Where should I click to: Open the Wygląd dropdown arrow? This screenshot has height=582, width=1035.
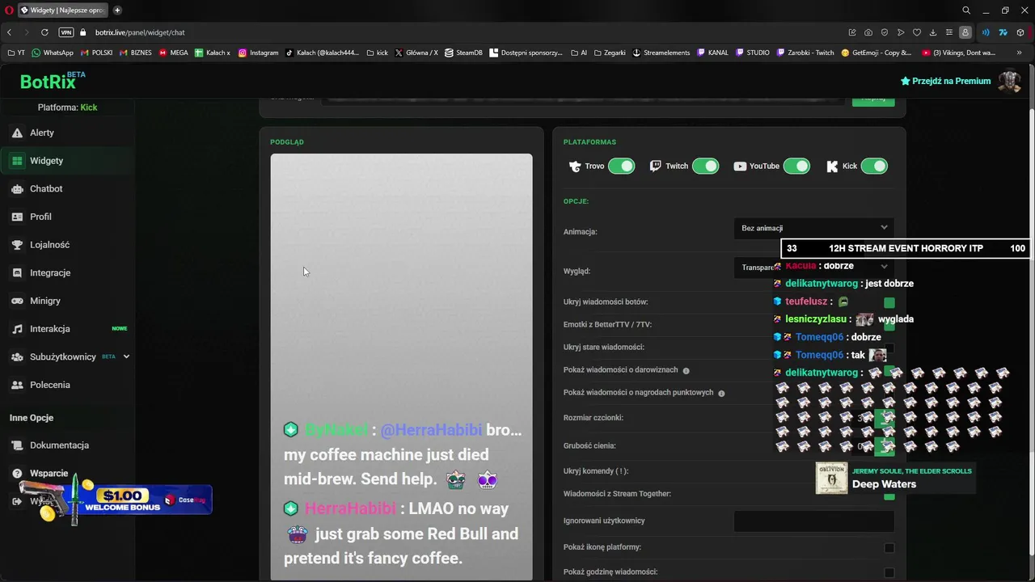[x=884, y=266]
